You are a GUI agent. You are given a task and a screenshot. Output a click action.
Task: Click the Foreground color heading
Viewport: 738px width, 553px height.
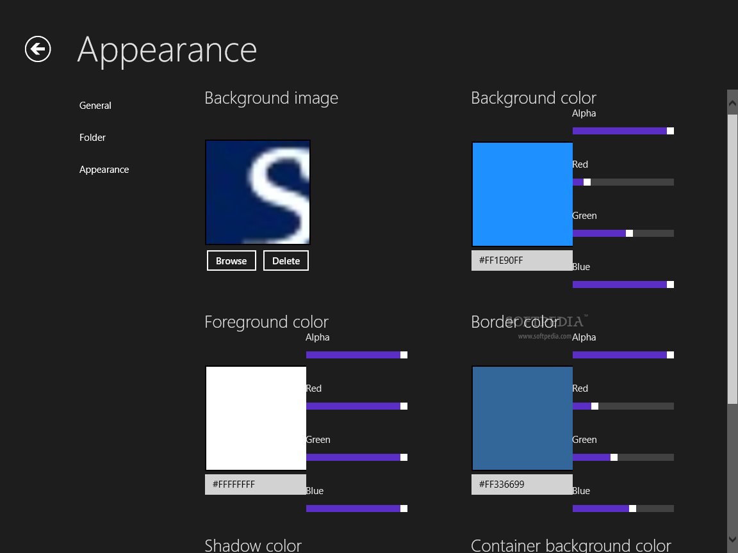(x=266, y=322)
